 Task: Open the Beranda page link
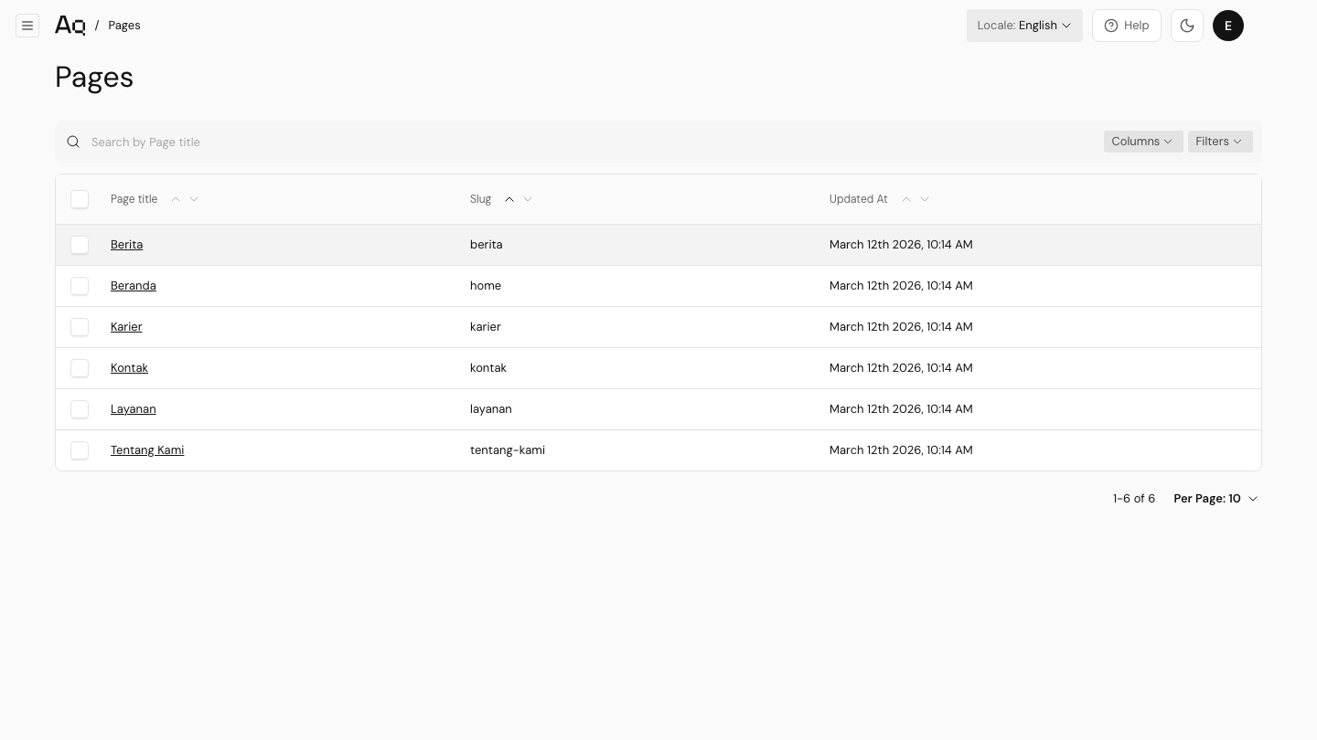(x=134, y=286)
